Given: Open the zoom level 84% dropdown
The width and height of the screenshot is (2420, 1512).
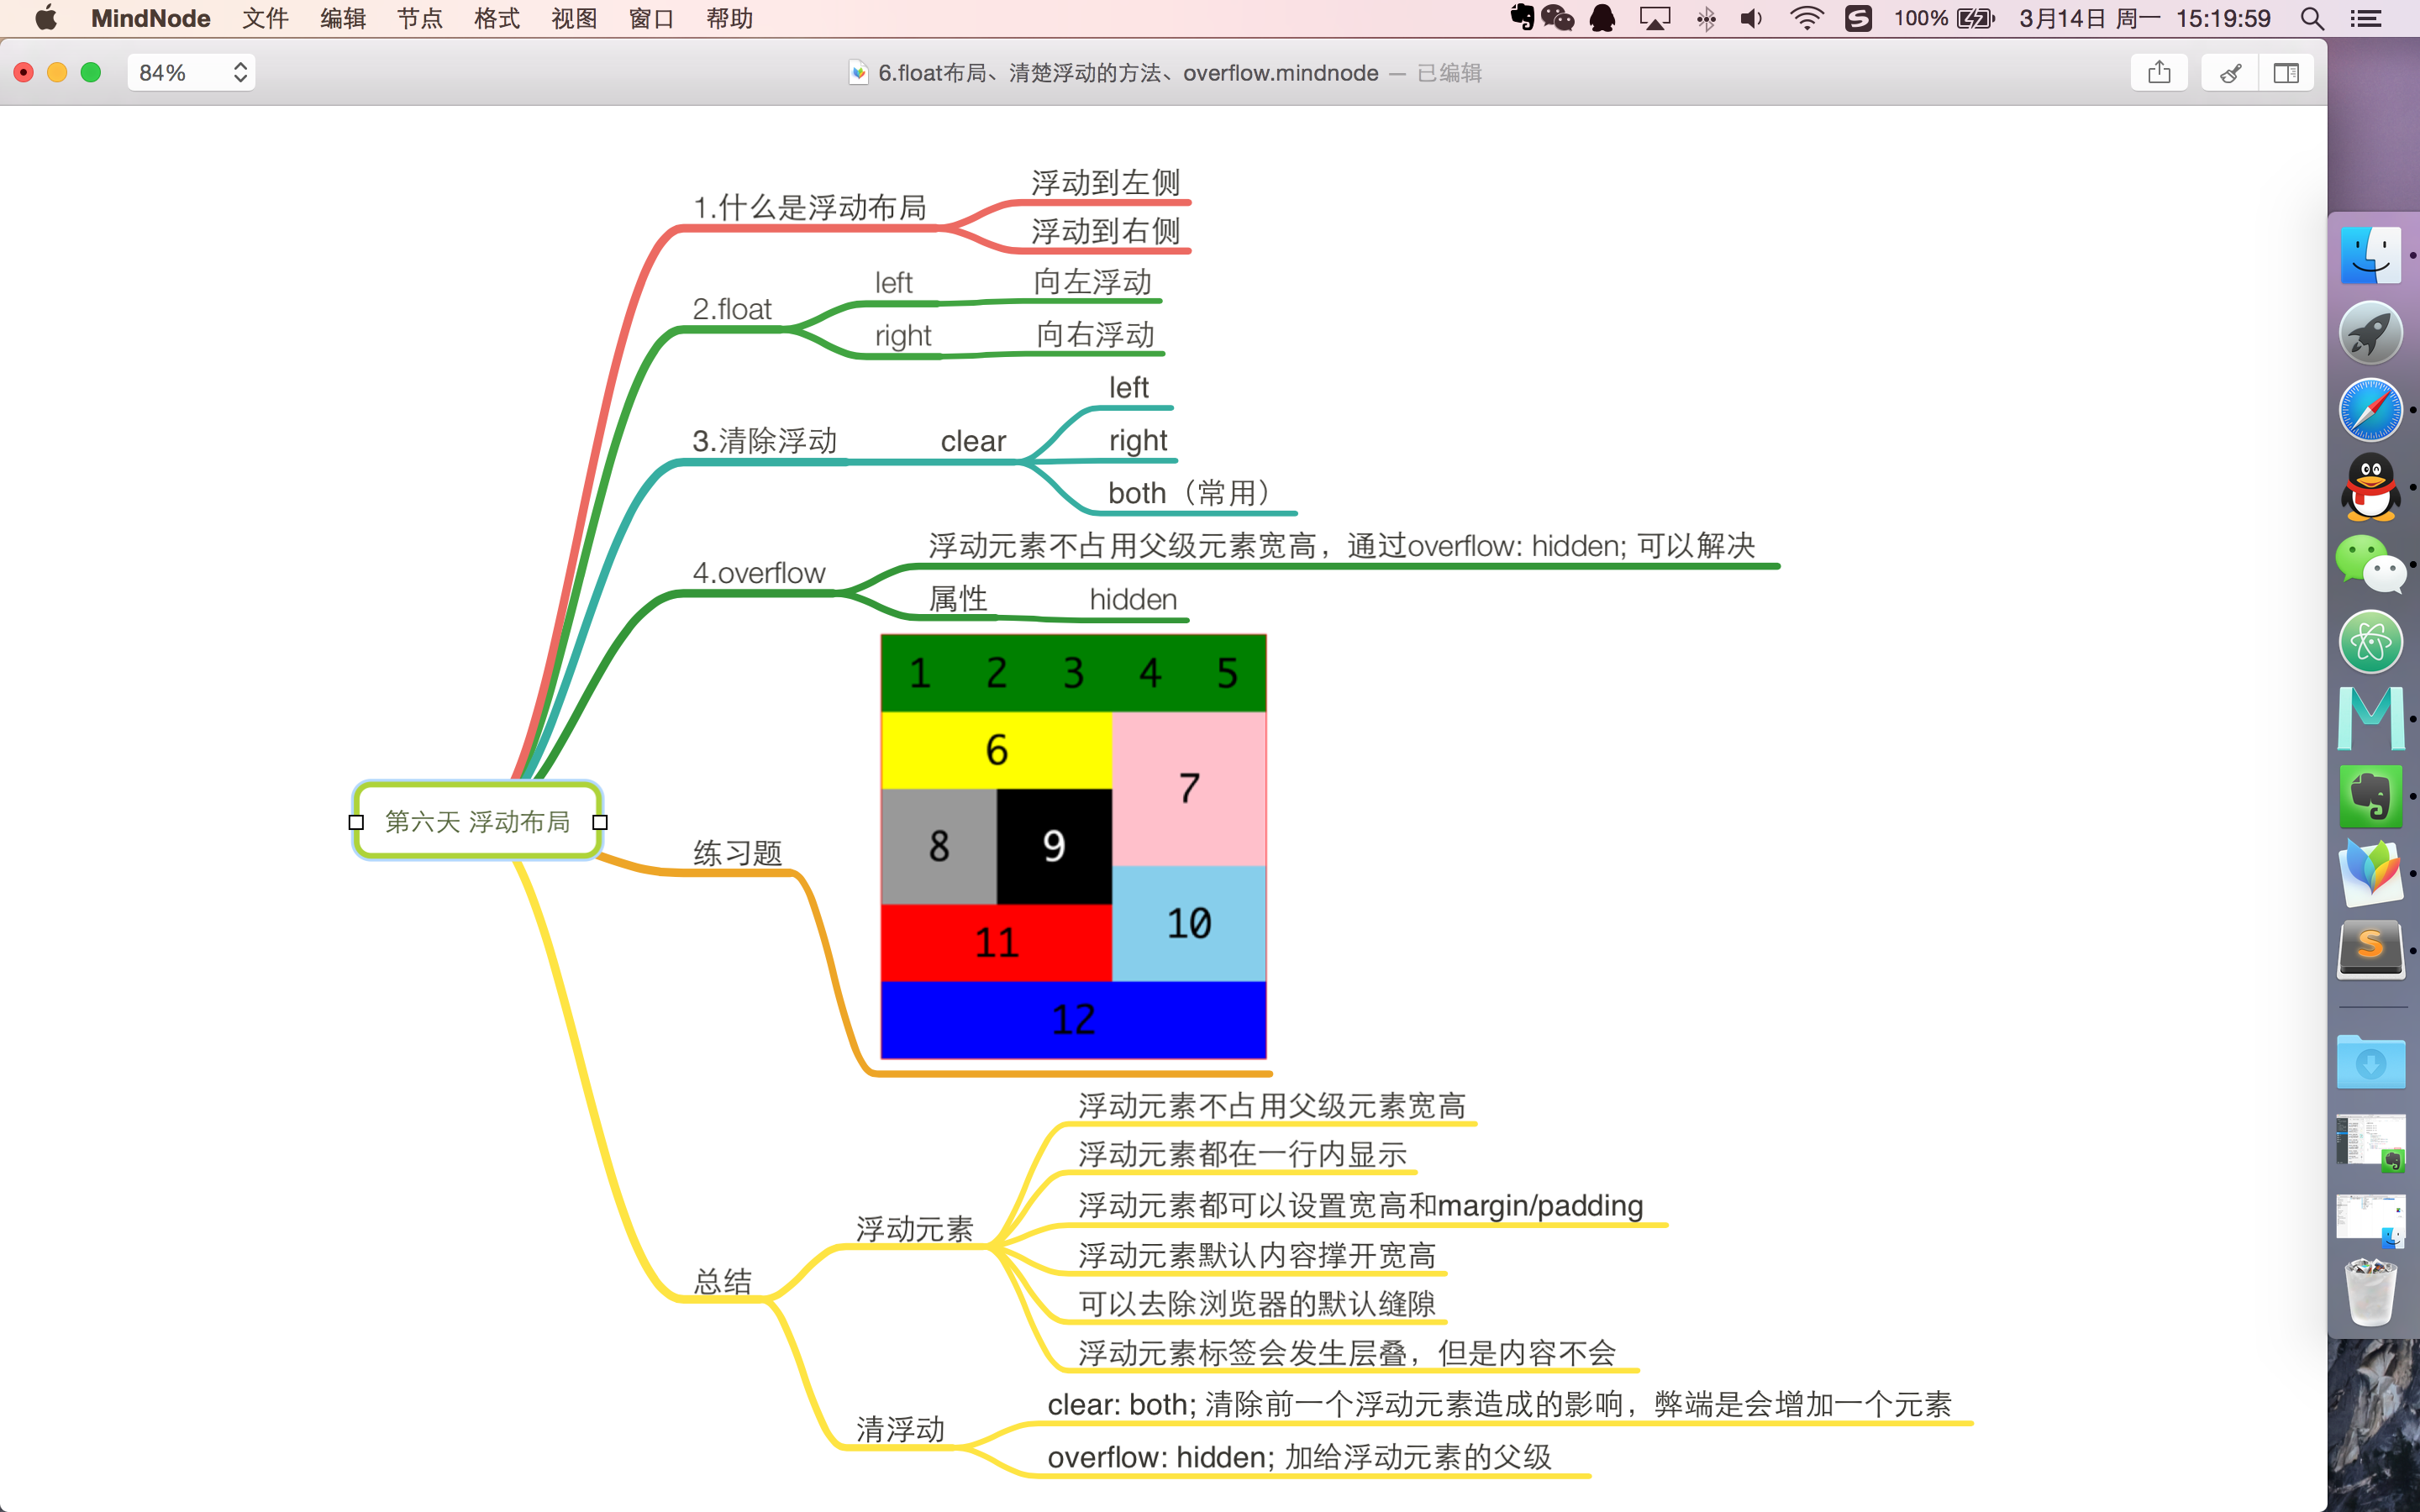Looking at the screenshot, I should 192,73.
